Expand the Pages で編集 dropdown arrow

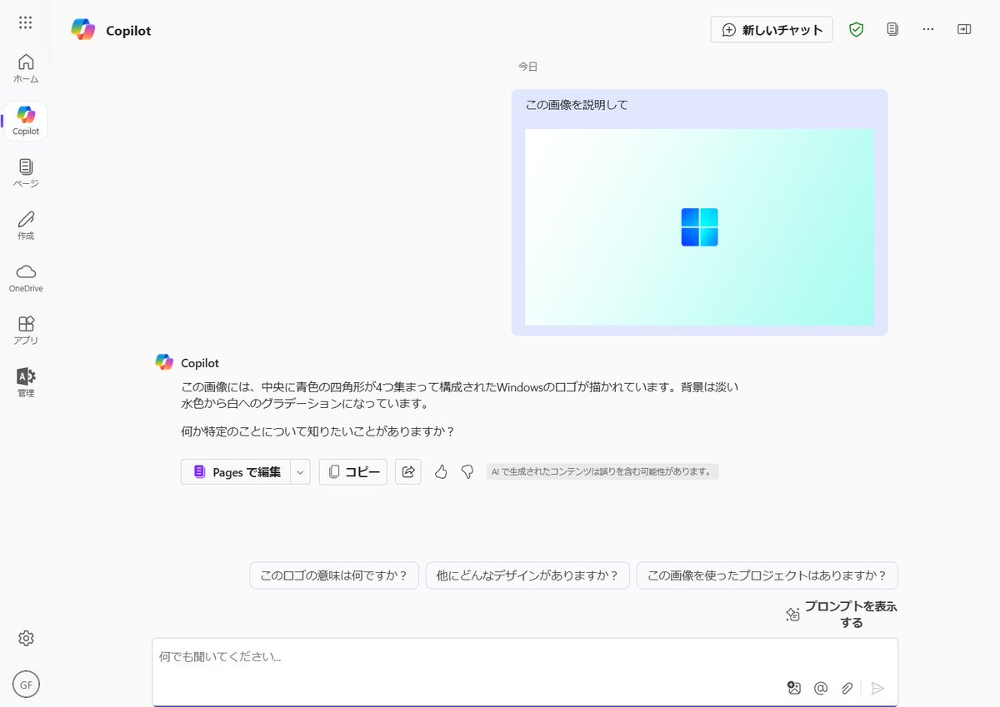click(x=300, y=471)
